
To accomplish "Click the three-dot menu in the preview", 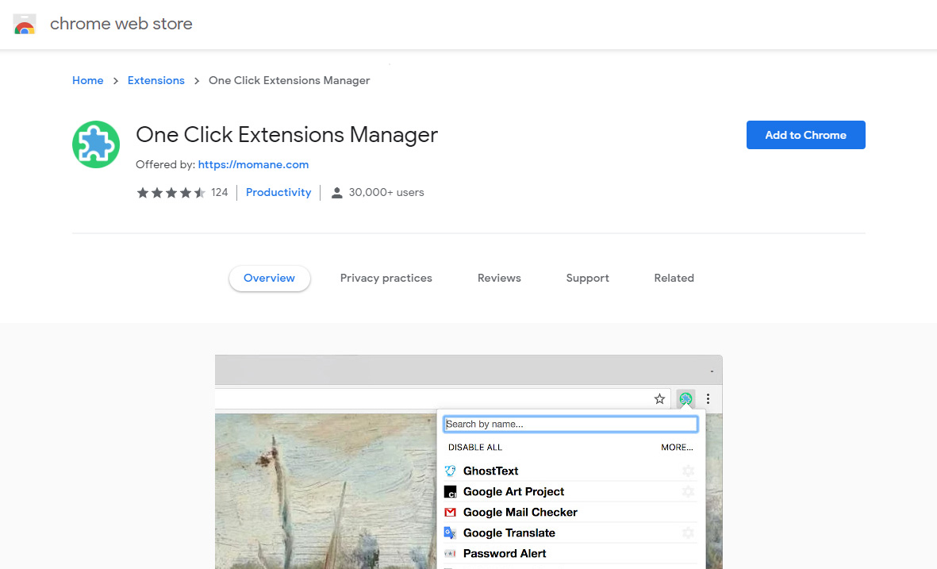I will [x=709, y=399].
